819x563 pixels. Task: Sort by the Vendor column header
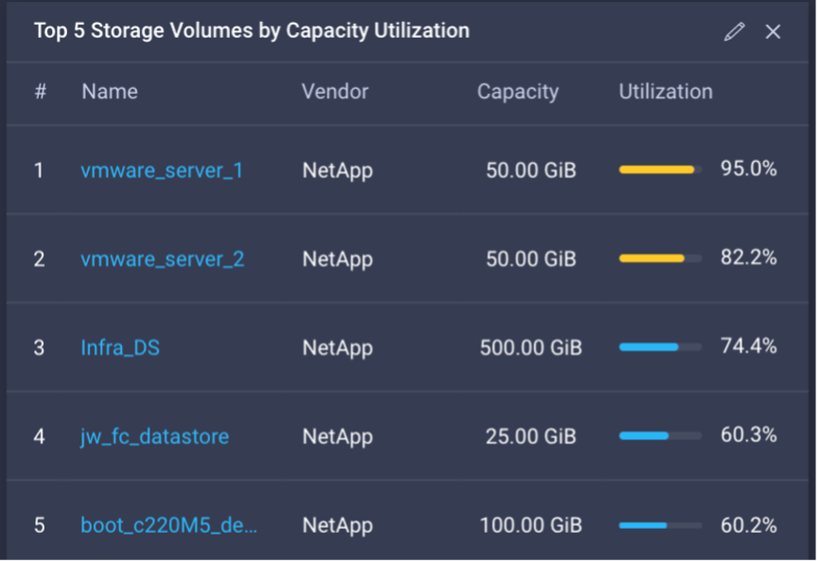[x=335, y=92]
